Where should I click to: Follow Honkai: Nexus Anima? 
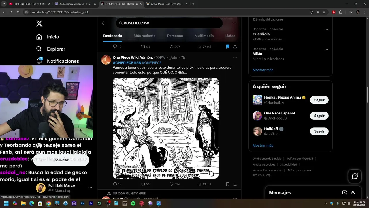pyautogui.click(x=319, y=100)
